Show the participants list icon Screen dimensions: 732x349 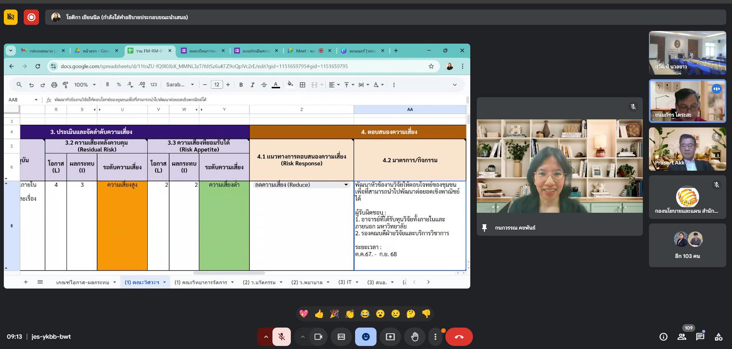[681, 337]
